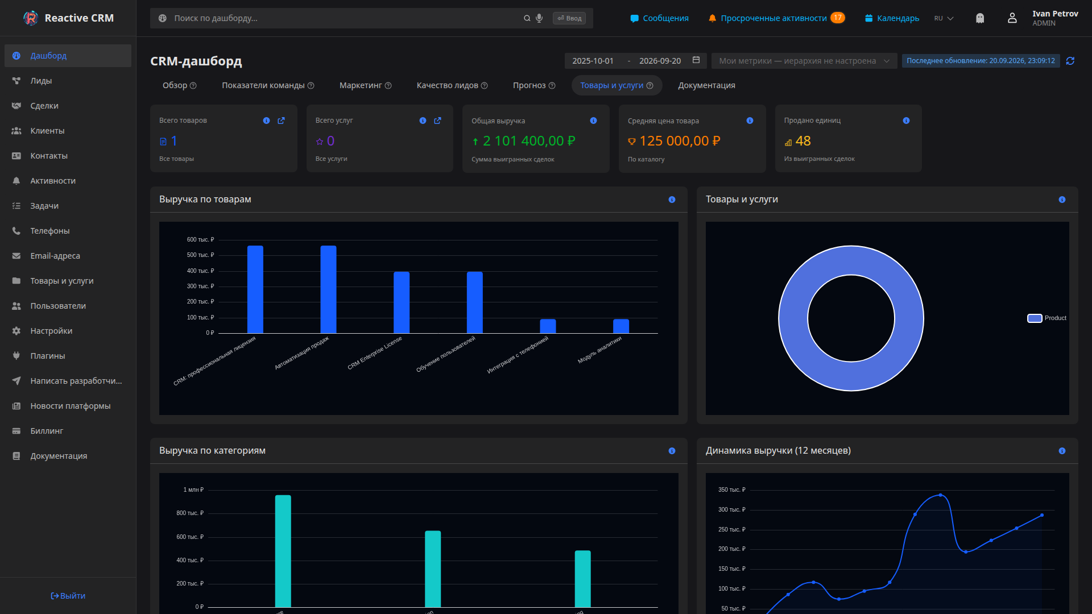Viewport: 1092px width, 614px height.
Task: Switch to Показатели команды tab
Action: (268, 85)
